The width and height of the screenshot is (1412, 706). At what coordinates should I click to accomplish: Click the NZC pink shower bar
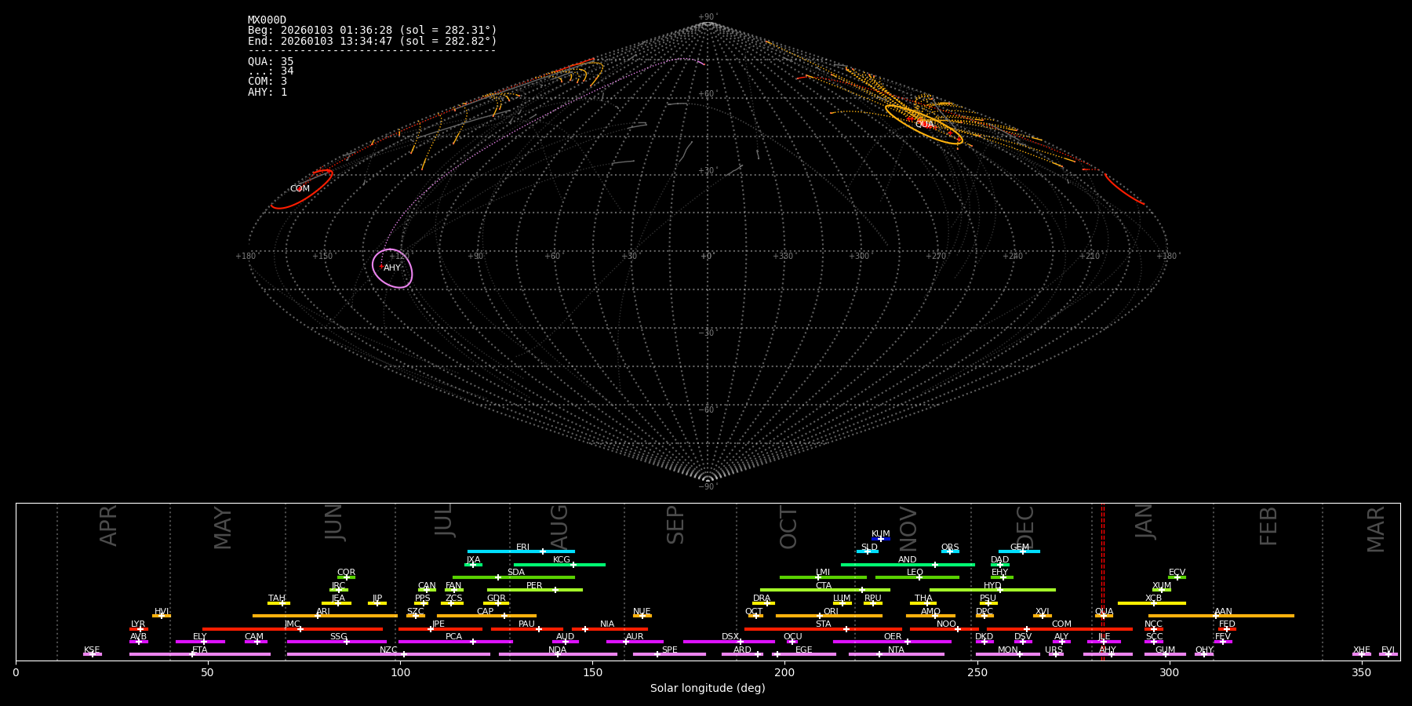[x=388, y=654]
